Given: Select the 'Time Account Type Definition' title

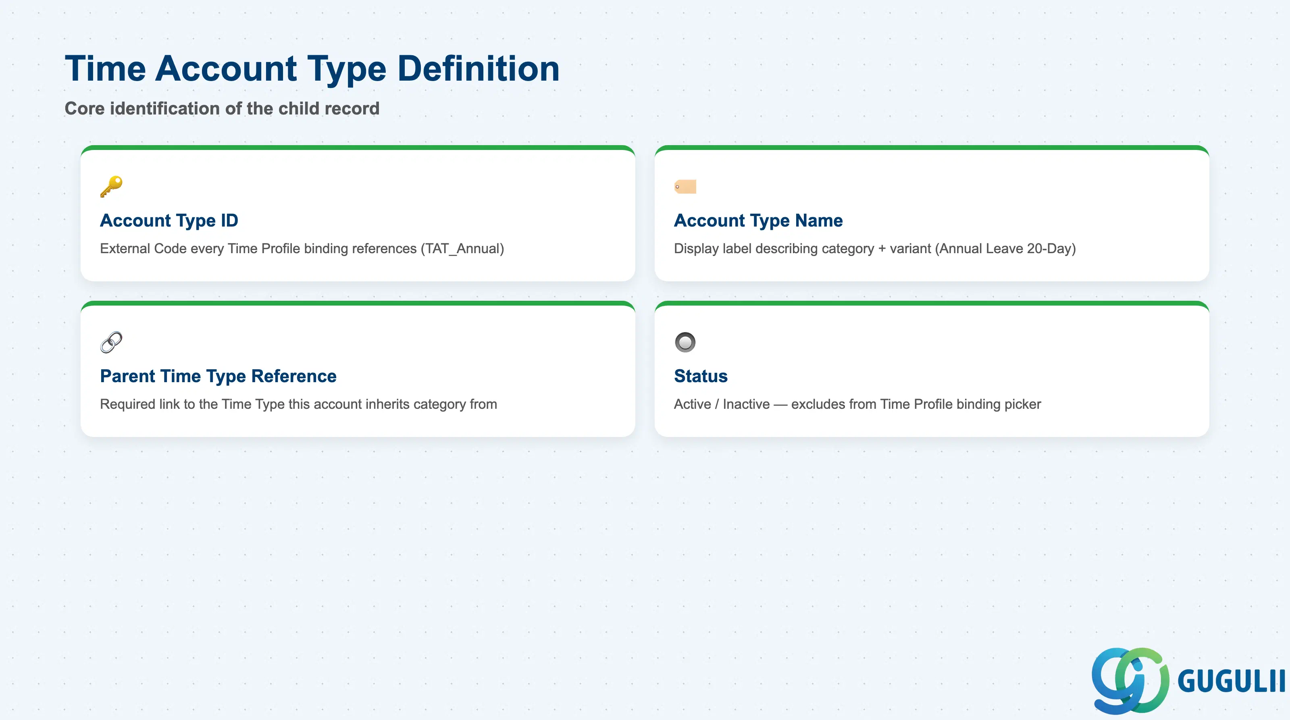Looking at the screenshot, I should coord(312,69).
